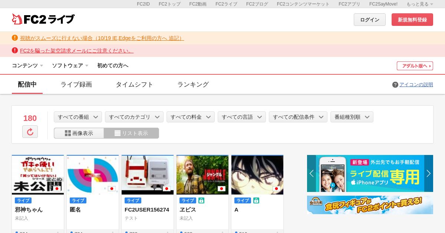Open すべての番組 dropdown
Viewport: 445px width, 233px height.
pyautogui.click(x=78, y=117)
